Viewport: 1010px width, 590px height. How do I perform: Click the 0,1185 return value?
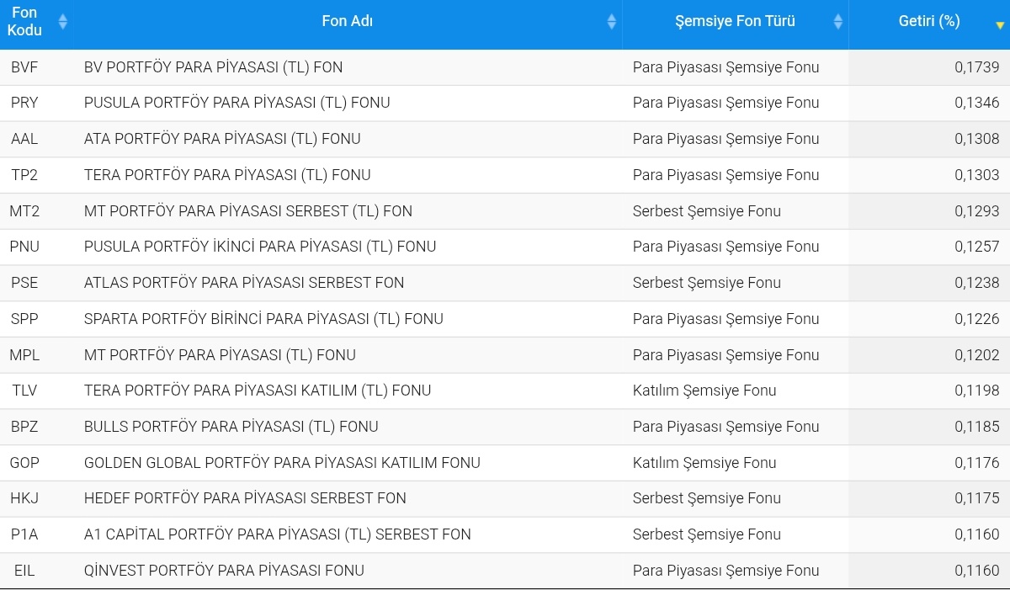pyautogui.click(x=977, y=427)
